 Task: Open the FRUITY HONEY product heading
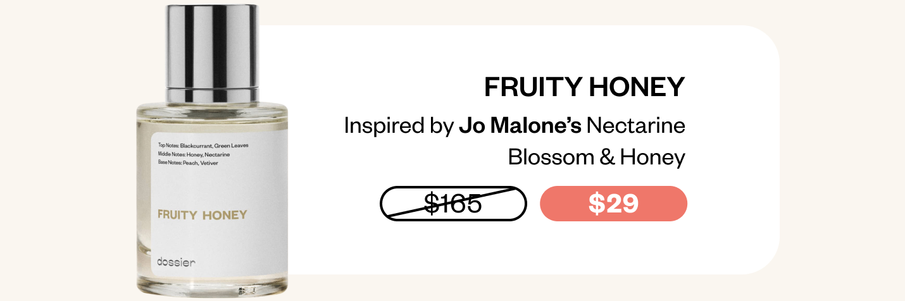pos(585,87)
